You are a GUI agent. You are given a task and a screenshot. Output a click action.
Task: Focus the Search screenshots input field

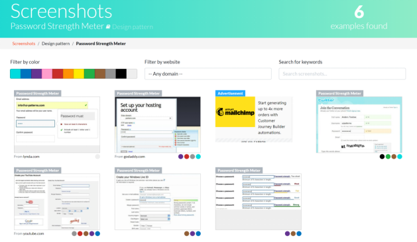(342, 74)
